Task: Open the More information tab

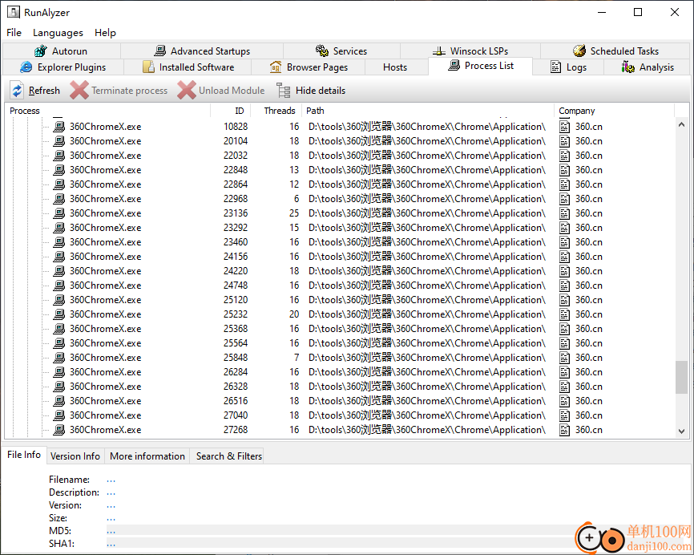Action: click(147, 456)
